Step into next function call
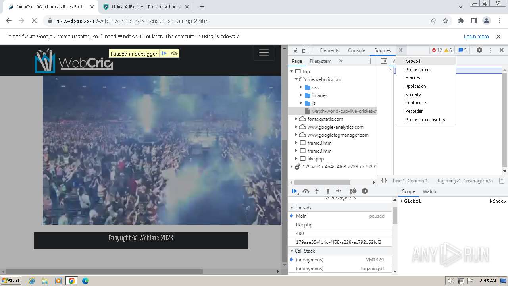 click(x=317, y=191)
